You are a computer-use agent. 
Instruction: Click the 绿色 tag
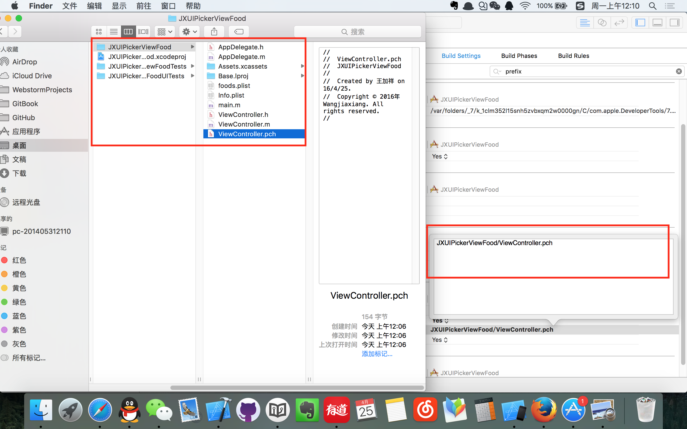click(19, 302)
